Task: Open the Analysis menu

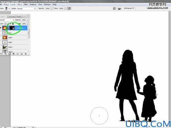Action: click(33, 5)
